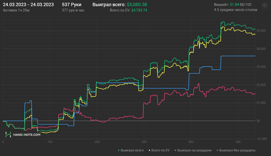Click the 'Выиграл всего:' header label
The width and height of the screenshot is (271, 156).
(x=109, y=5)
